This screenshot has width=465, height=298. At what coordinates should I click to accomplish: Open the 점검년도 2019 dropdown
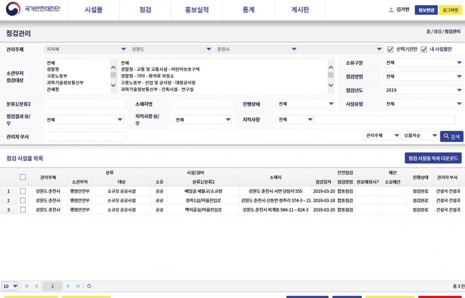(423, 90)
